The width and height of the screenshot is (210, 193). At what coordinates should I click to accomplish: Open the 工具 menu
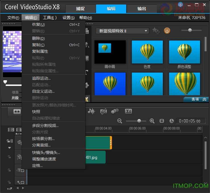(50, 18)
